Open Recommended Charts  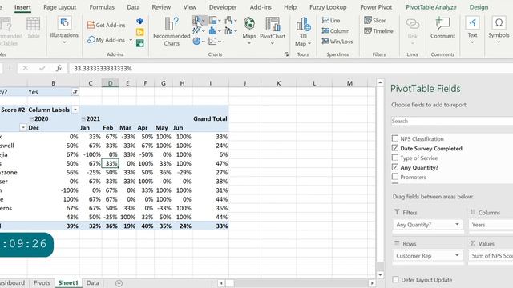pyautogui.click(x=172, y=31)
